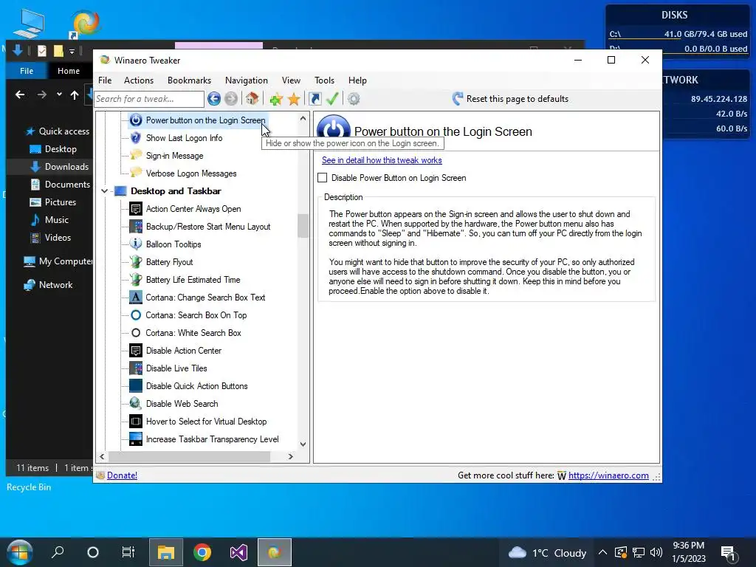
Task: Add bookmark with green plus star icon
Action: pos(276,100)
